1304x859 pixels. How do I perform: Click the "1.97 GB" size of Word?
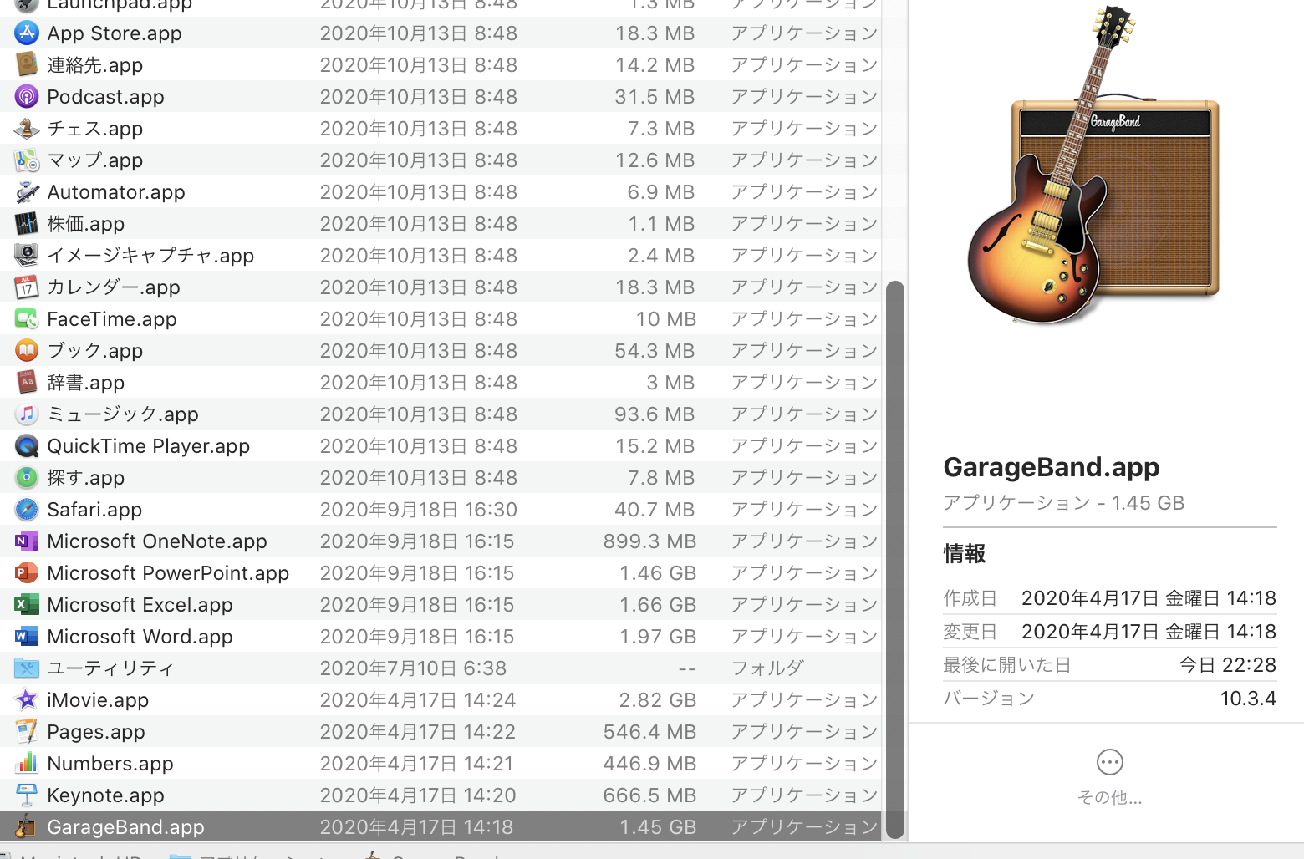pos(657,637)
